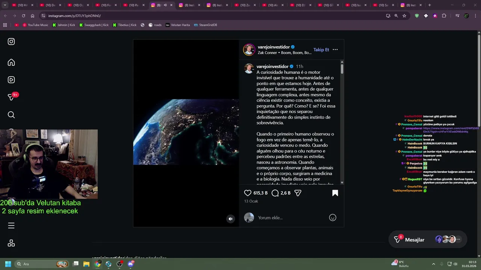The width and height of the screenshot is (481, 270).
Task: Install app via address bar install icon
Action: [388, 16]
